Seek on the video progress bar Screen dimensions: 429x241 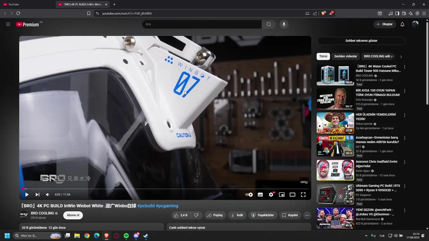click(165, 189)
